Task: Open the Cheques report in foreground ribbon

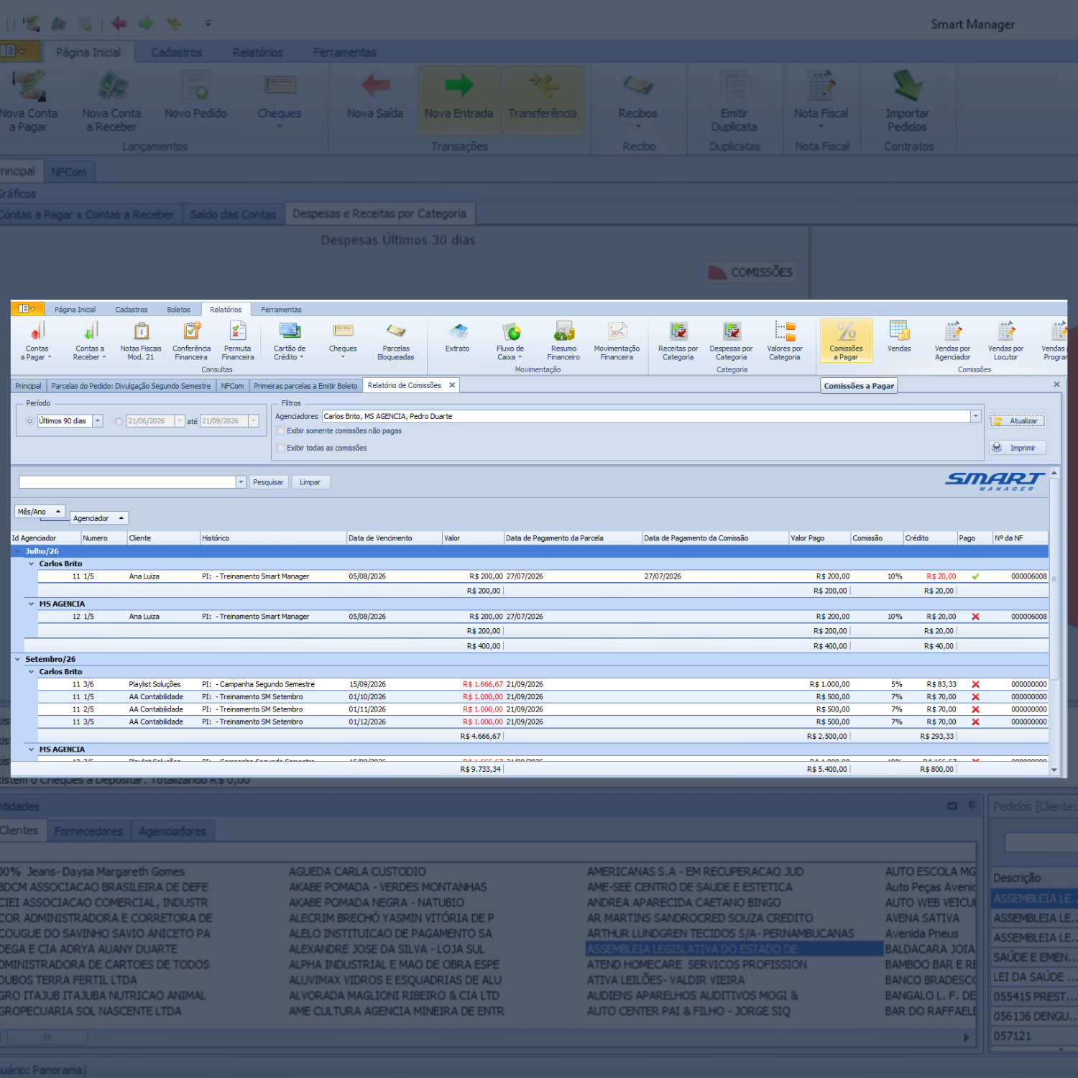Action: point(343,341)
